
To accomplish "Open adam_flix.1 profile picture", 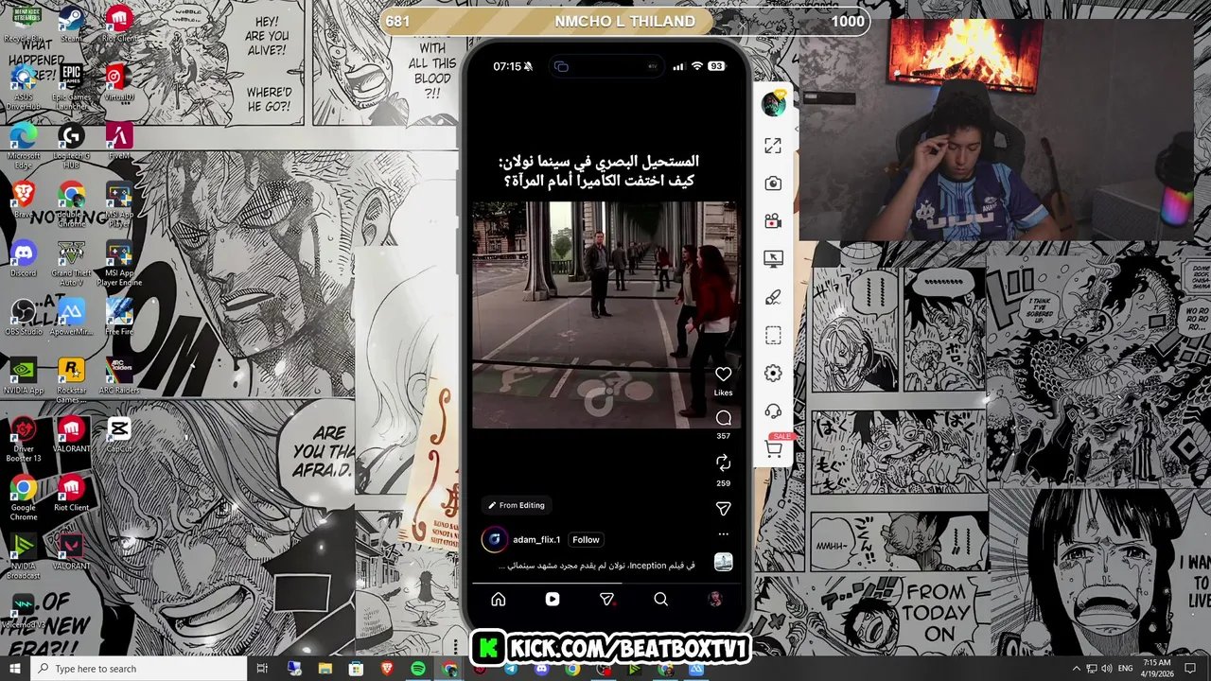I will tap(494, 539).
